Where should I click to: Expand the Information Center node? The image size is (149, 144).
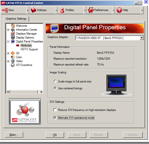(x=8, y=30)
